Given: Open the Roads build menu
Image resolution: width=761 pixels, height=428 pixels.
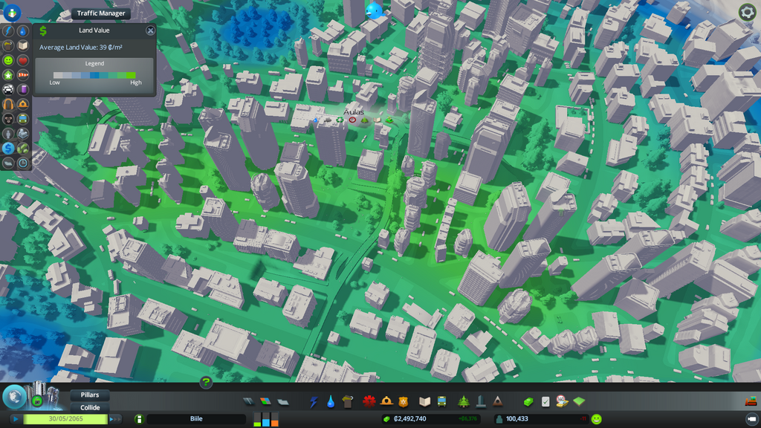Looking at the screenshot, I should click(x=248, y=402).
